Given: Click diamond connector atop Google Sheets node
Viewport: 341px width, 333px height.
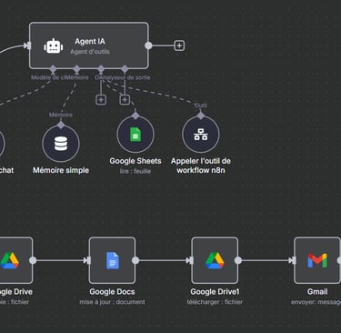Looking at the screenshot, I should click(135, 116).
